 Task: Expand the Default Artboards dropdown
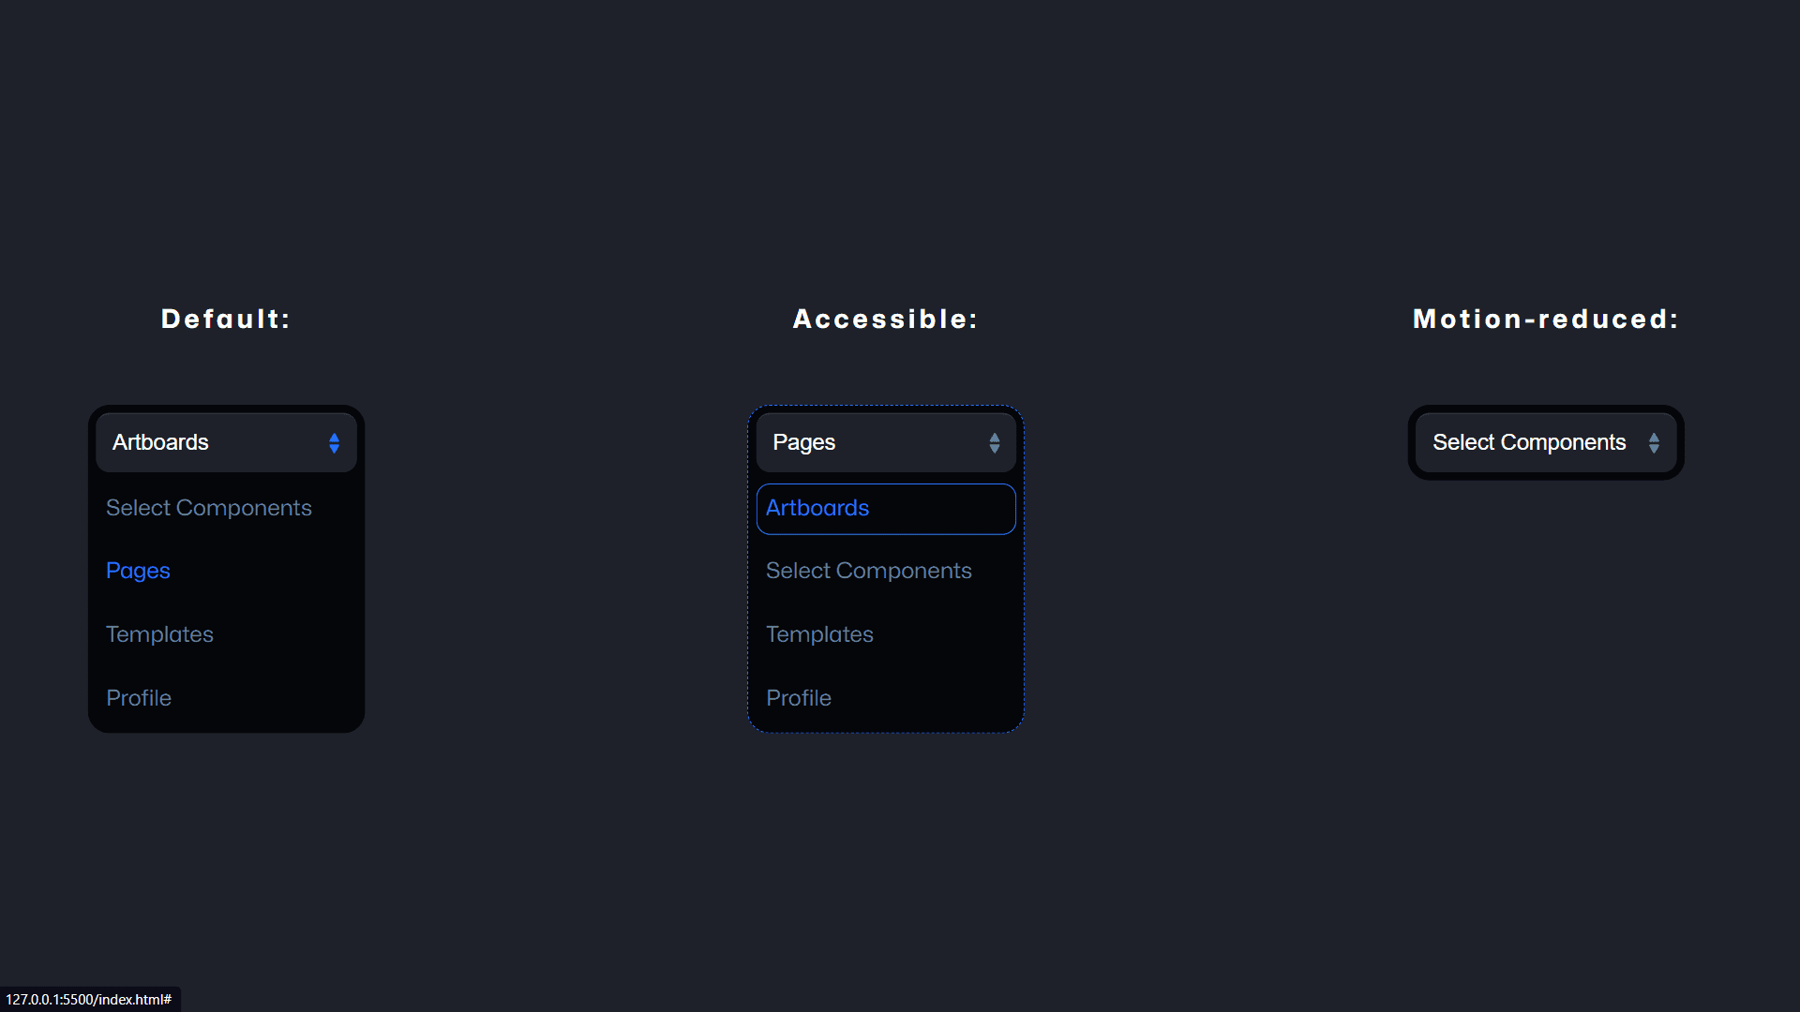[x=226, y=442]
